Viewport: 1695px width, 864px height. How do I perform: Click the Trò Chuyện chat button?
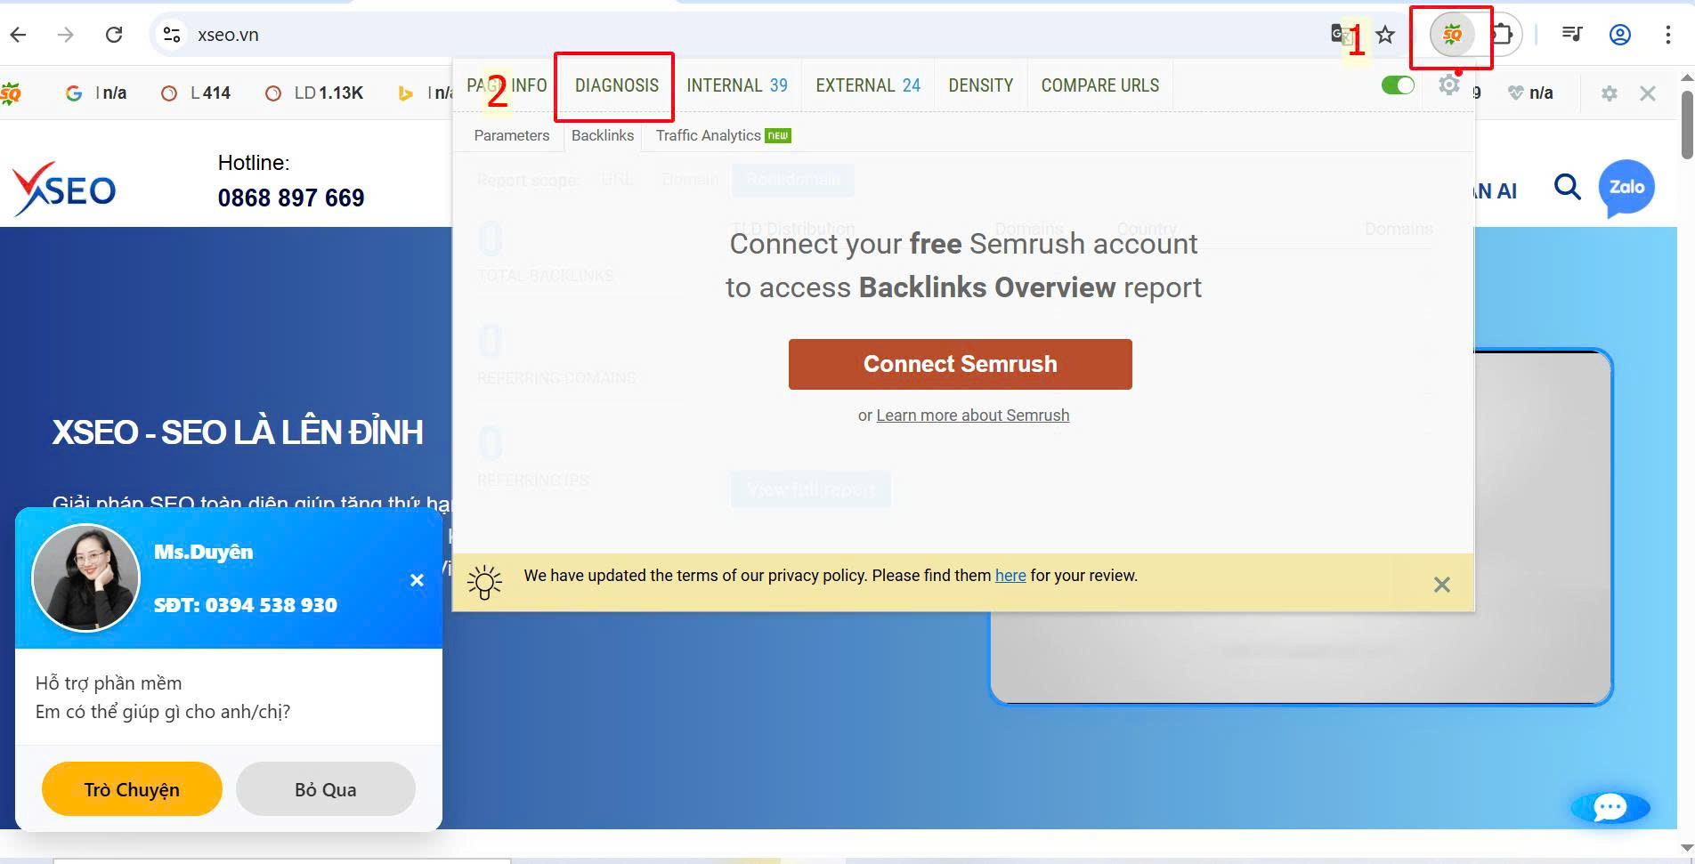click(x=132, y=789)
